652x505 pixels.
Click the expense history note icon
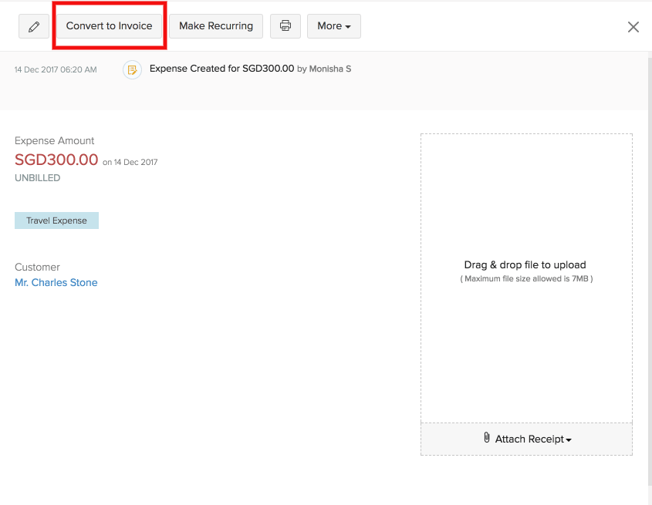click(x=132, y=69)
